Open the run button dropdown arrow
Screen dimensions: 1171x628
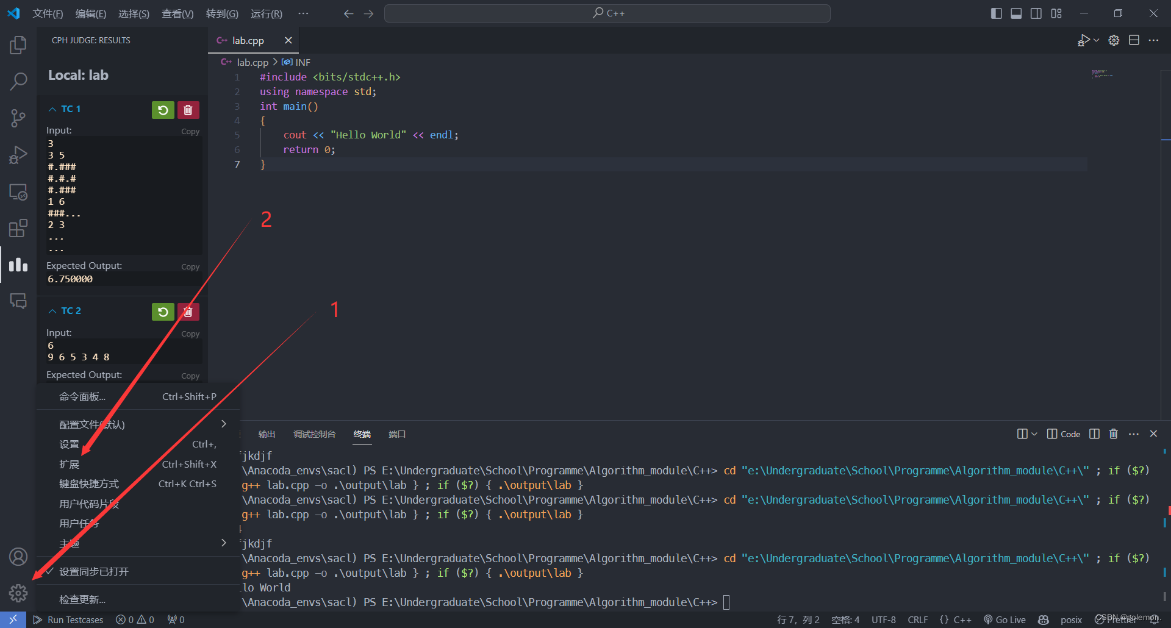[1096, 40]
